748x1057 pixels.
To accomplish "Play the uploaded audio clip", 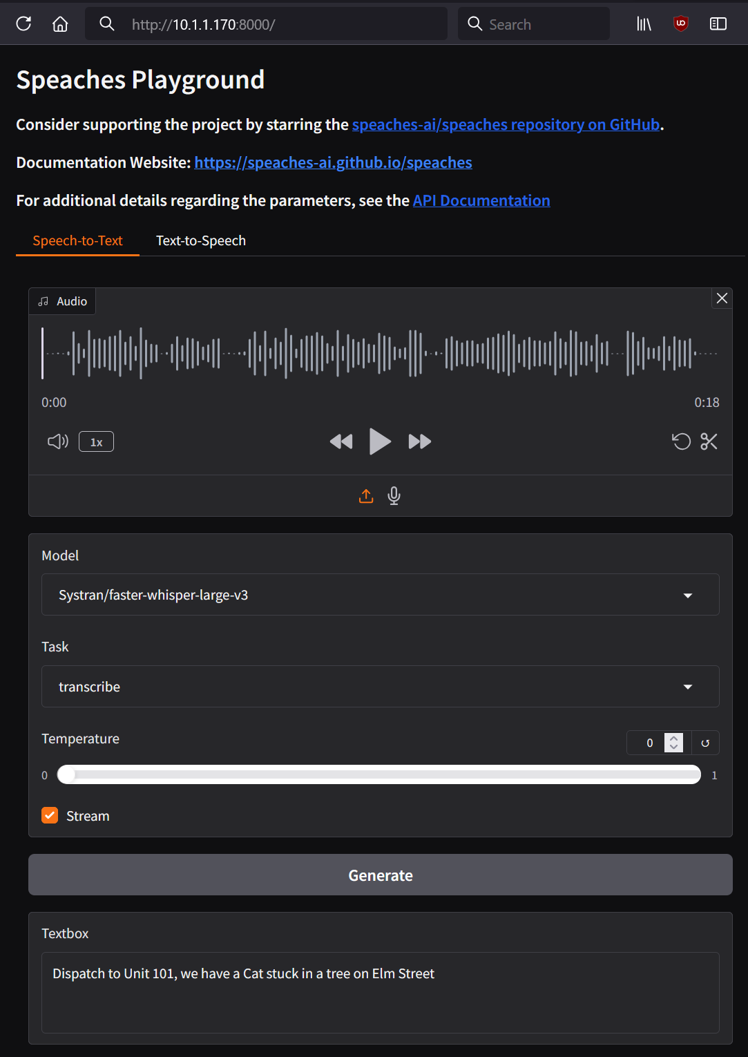I will 380,441.
